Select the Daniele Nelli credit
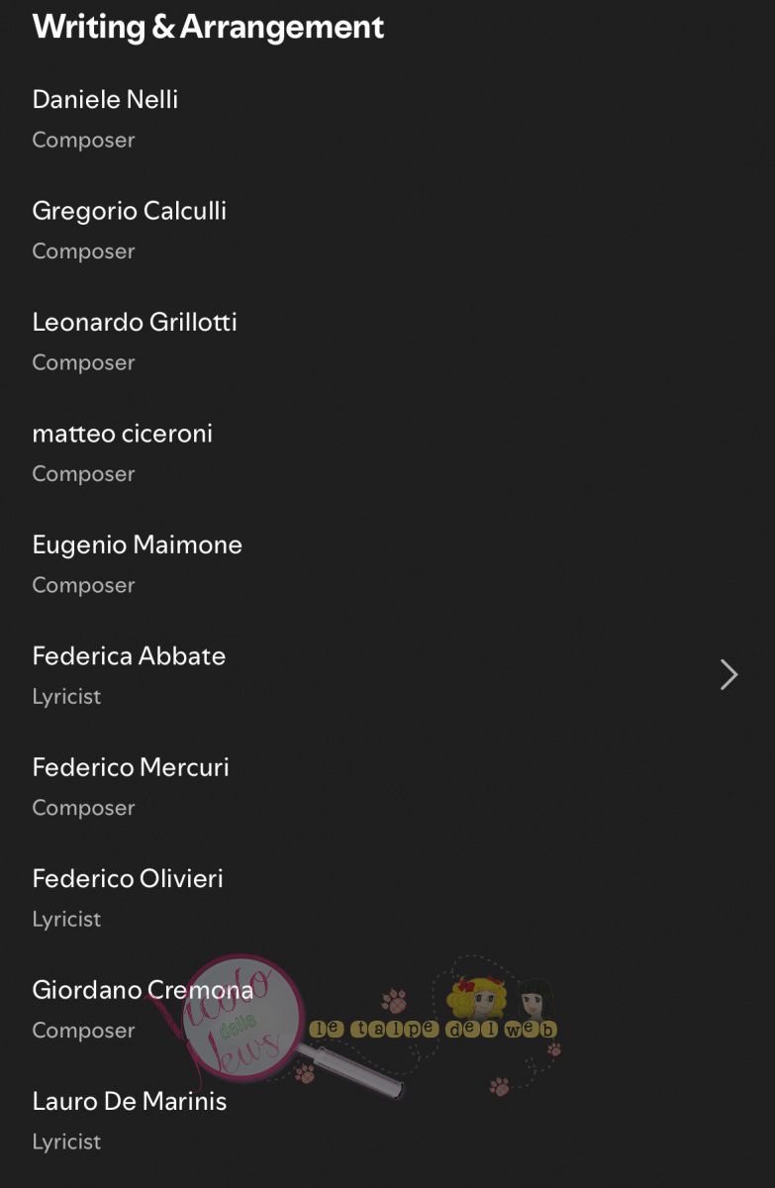Image resolution: width=775 pixels, height=1188 pixels. point(105,100)
